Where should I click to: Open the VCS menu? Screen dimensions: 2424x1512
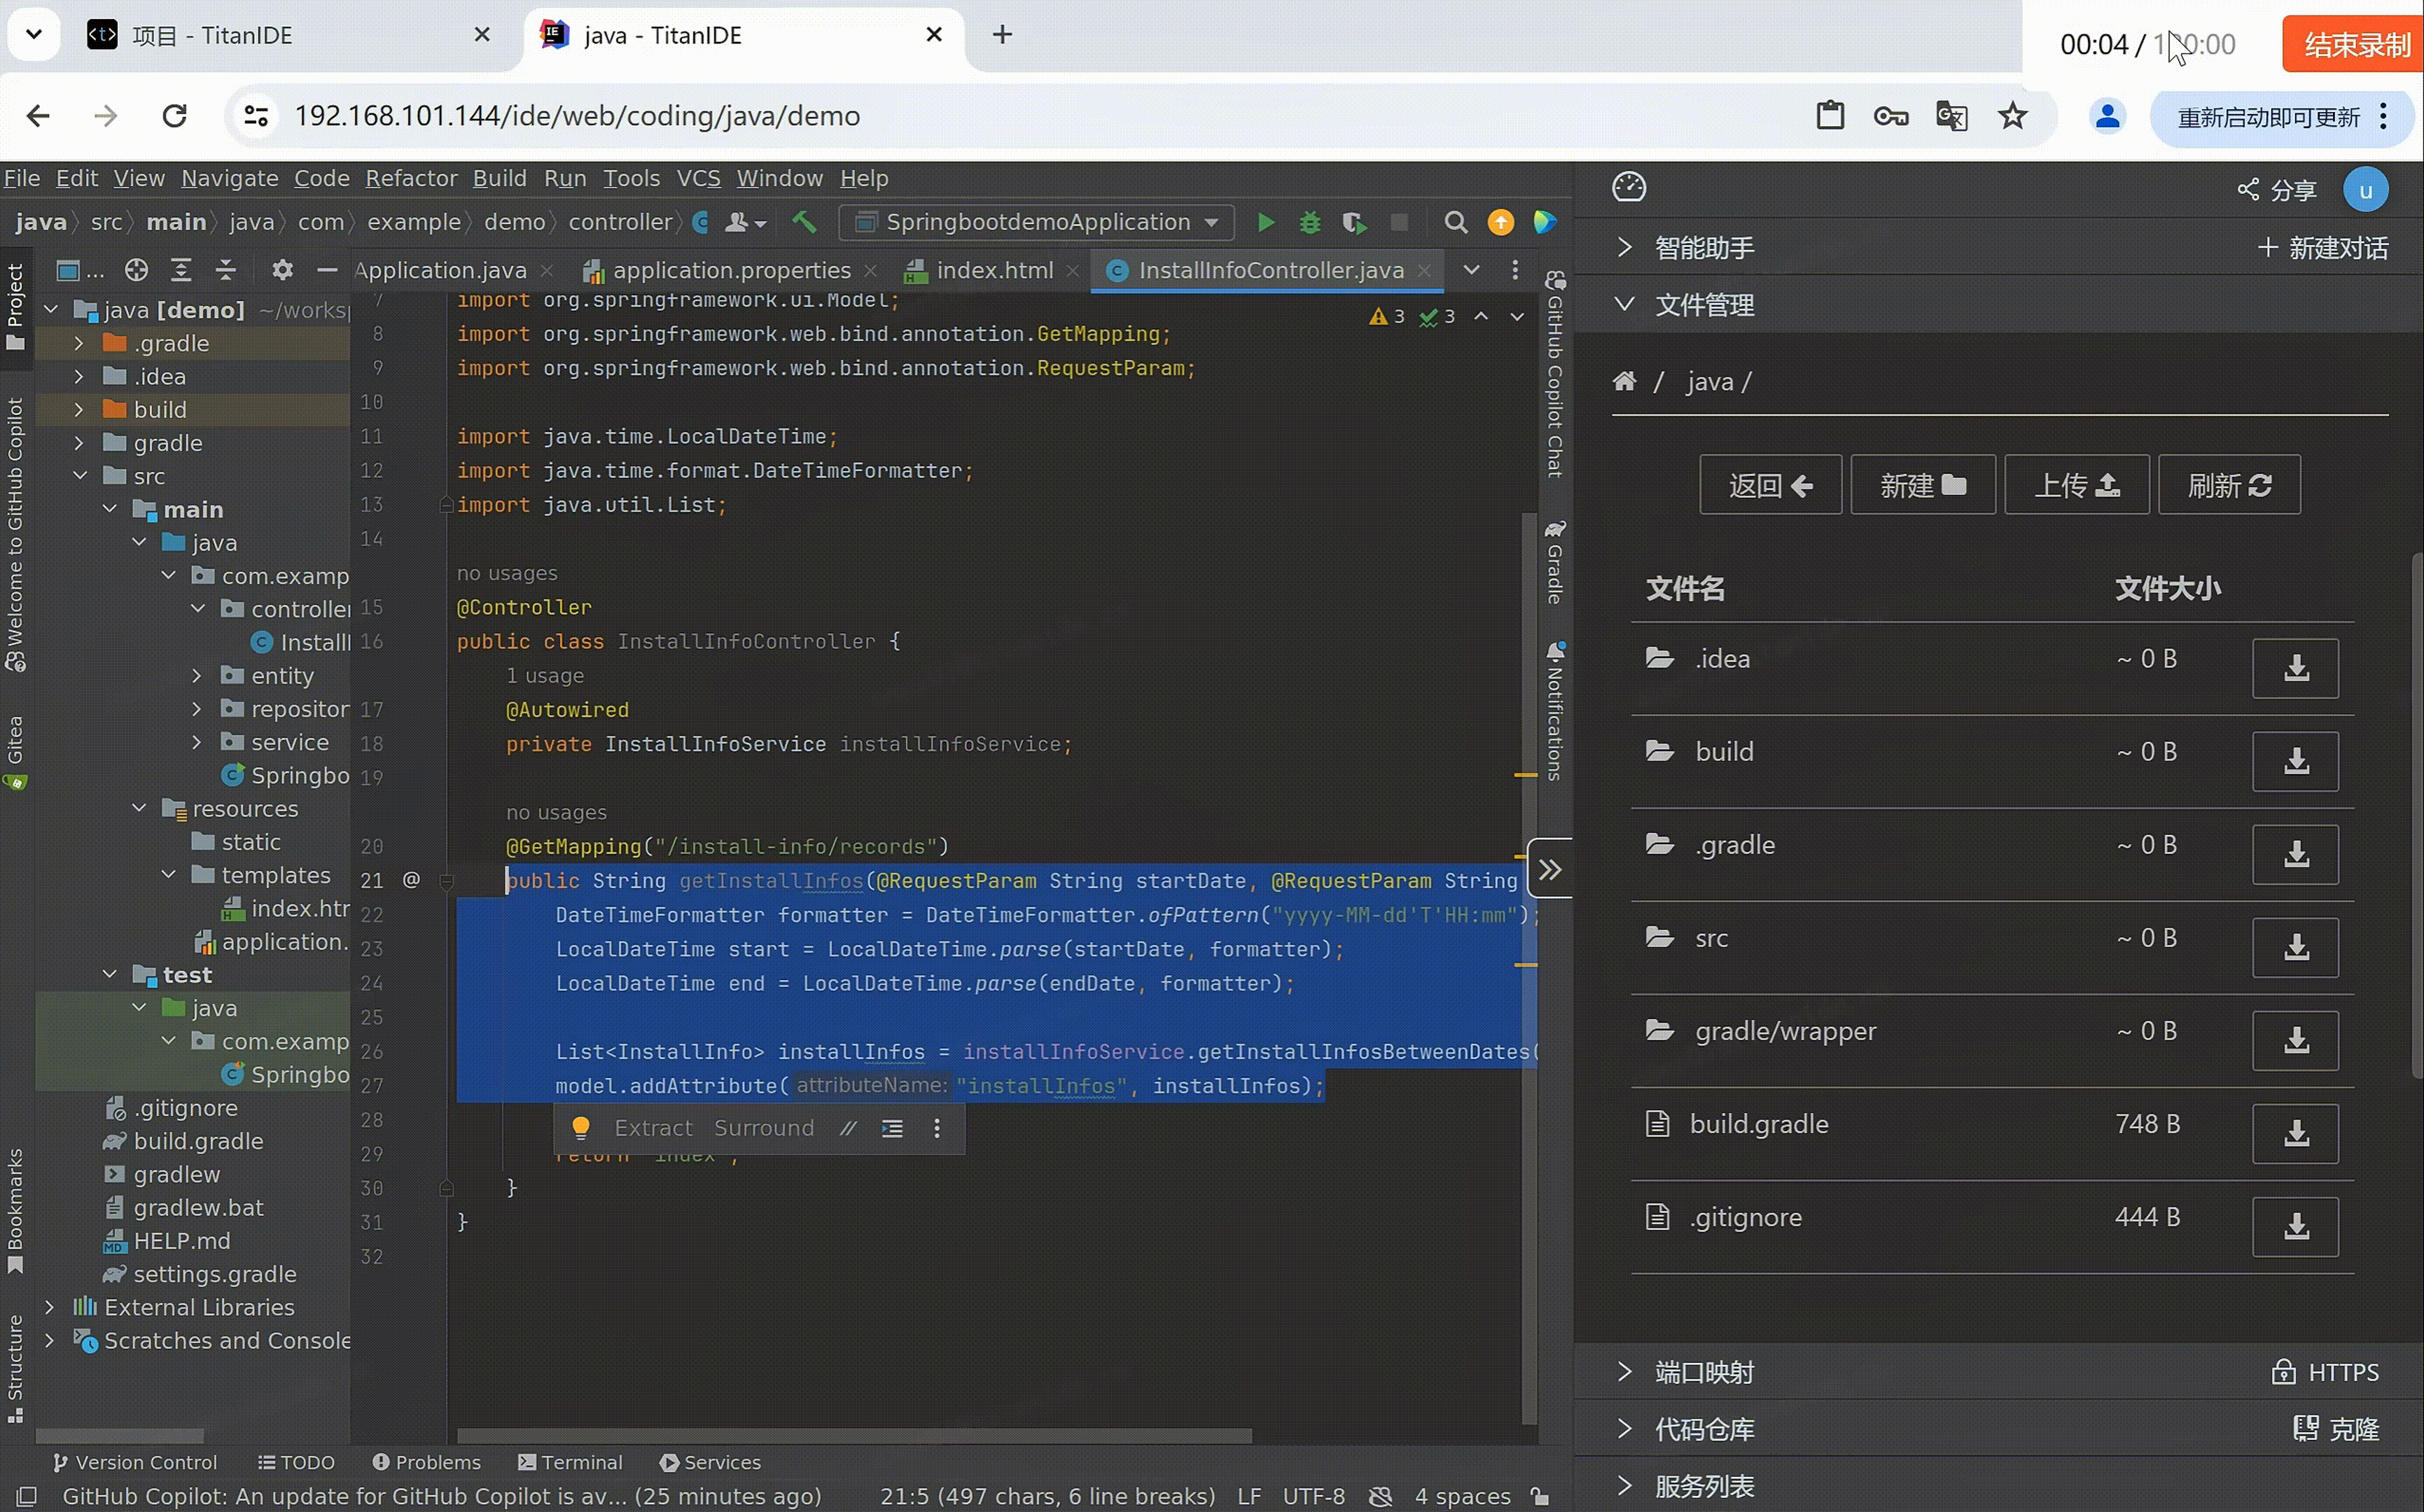(x=698, y=178)
